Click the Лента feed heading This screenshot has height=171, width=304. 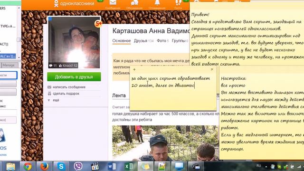coord(119,95)
